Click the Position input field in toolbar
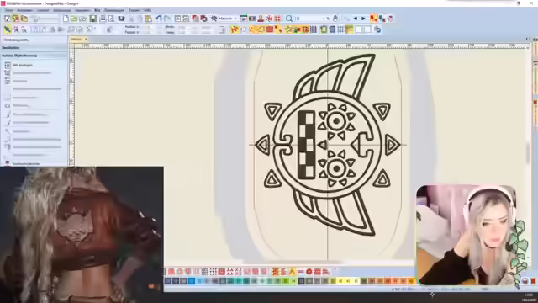Viewport: 538px width, 303px height. tap(144, 27)
